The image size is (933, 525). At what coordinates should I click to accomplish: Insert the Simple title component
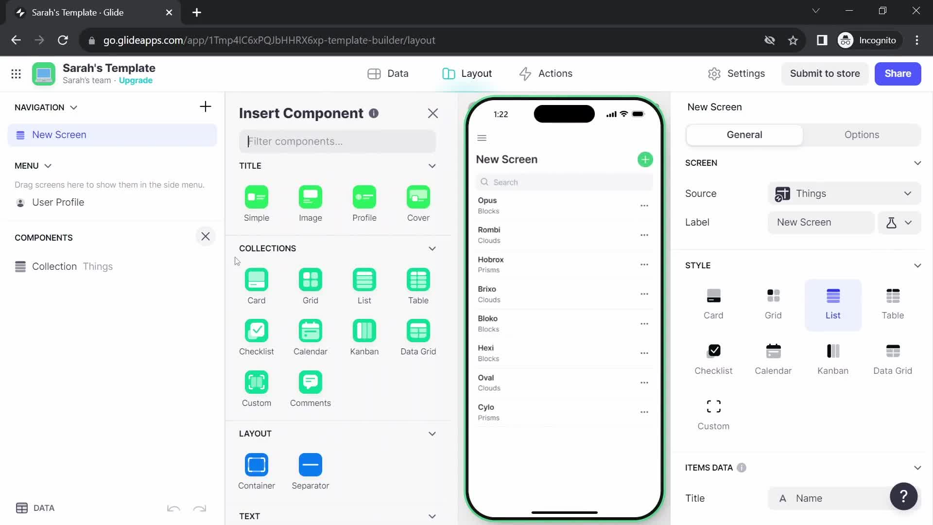257,204
